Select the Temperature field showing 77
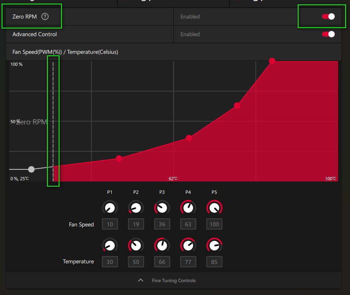The image size is (350, 295). pos(188,262)
